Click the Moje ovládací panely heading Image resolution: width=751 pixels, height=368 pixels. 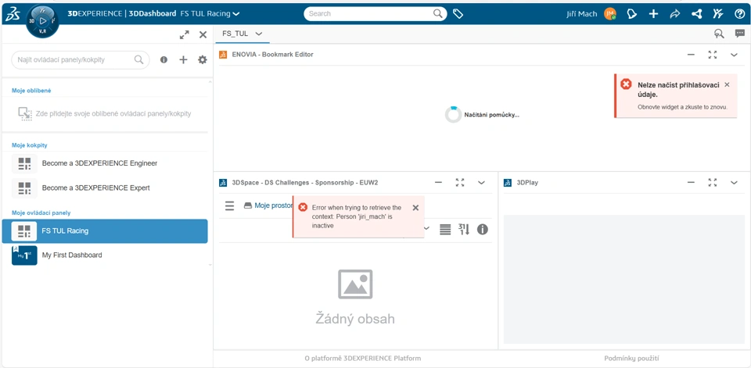point(41,213)
